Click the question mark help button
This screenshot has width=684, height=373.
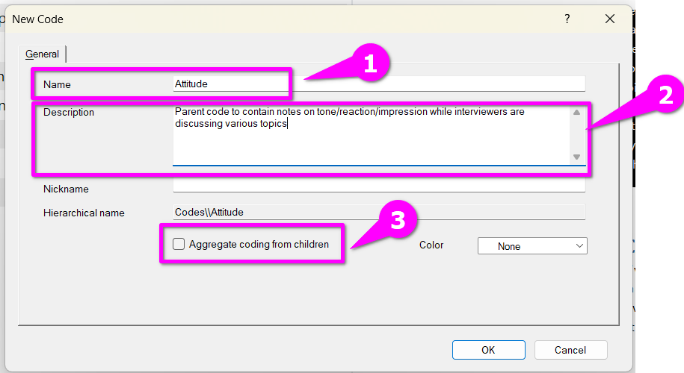pyautogui.click(x=567, y=19)
